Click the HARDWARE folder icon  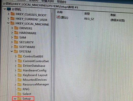point(16,33)
